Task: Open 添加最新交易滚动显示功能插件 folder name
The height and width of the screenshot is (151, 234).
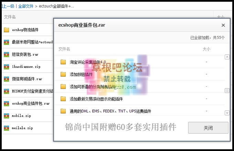Action: click(x=96, y=99)
